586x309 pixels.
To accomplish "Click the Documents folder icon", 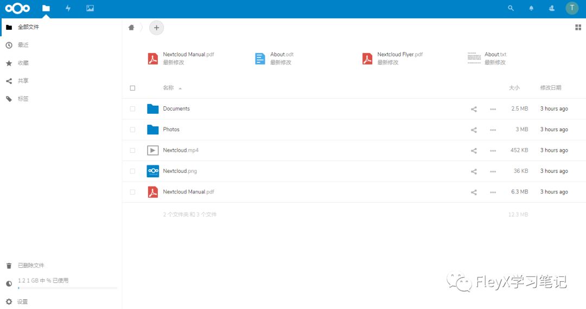I will click(x=152, y=108).
